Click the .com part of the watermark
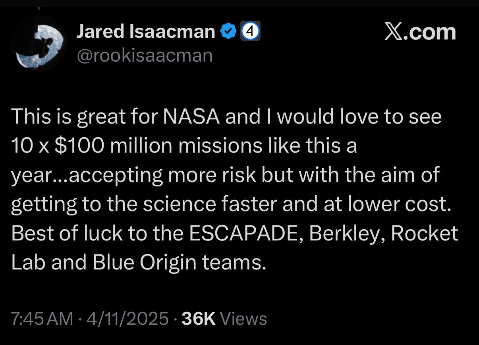 (x=430, y=32)
